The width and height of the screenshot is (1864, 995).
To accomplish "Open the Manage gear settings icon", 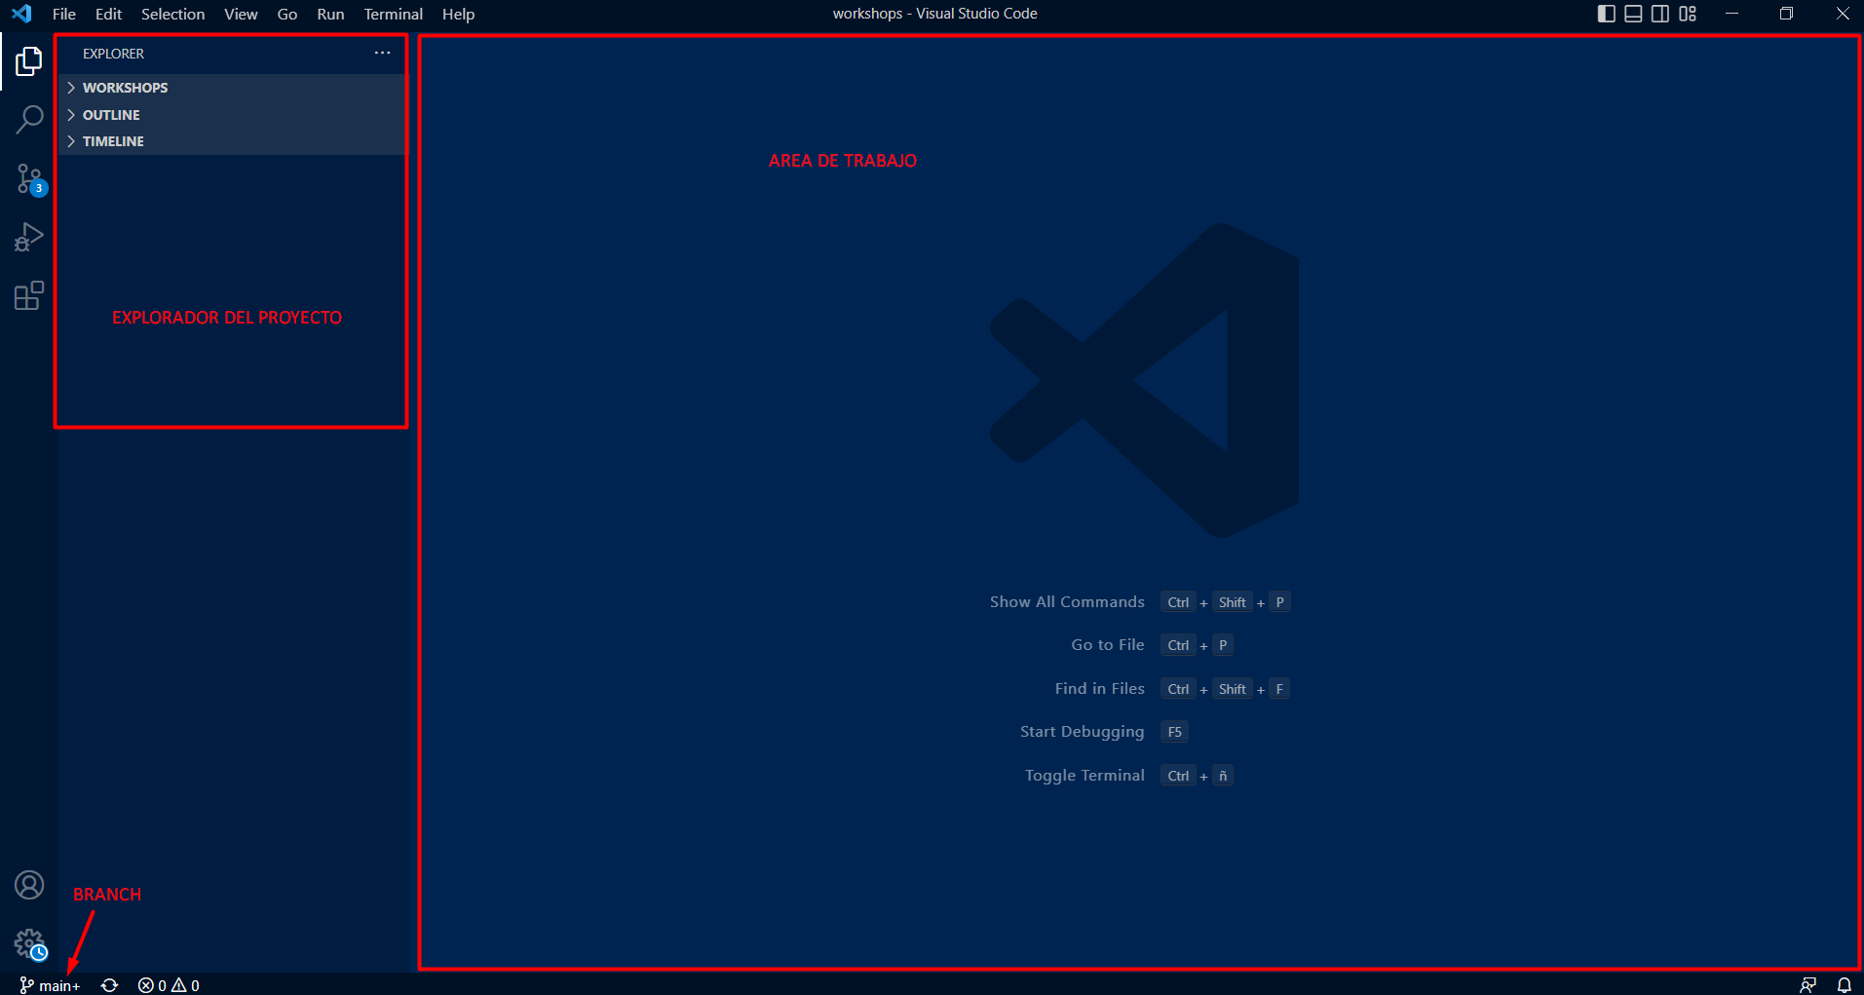I will [x=29, y=943].
